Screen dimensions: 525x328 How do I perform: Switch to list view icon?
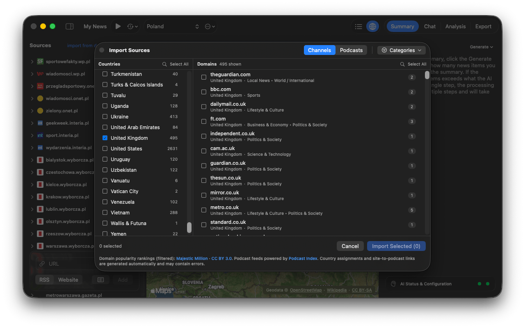tap(358, 26)
